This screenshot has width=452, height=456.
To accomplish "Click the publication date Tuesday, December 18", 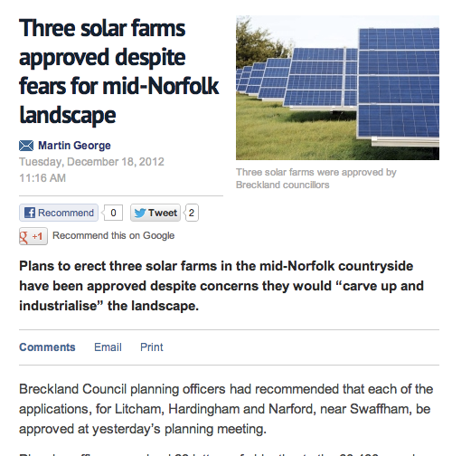I will [x=91, y=162].
